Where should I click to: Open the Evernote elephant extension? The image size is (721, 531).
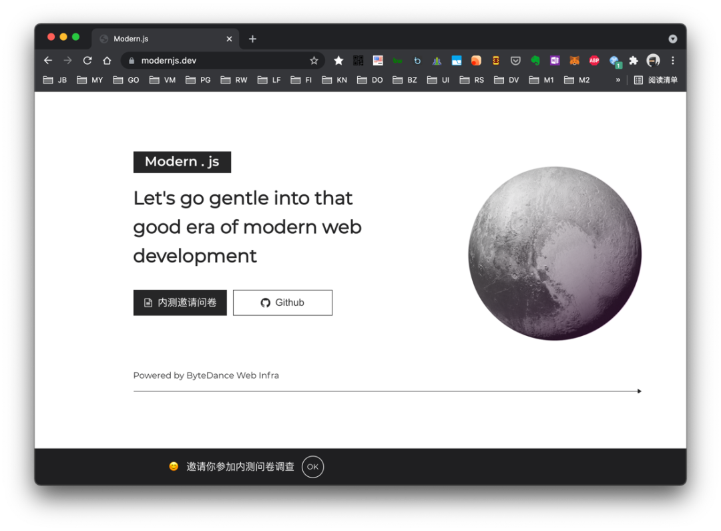pyautogui.click(x=535, y=60)
